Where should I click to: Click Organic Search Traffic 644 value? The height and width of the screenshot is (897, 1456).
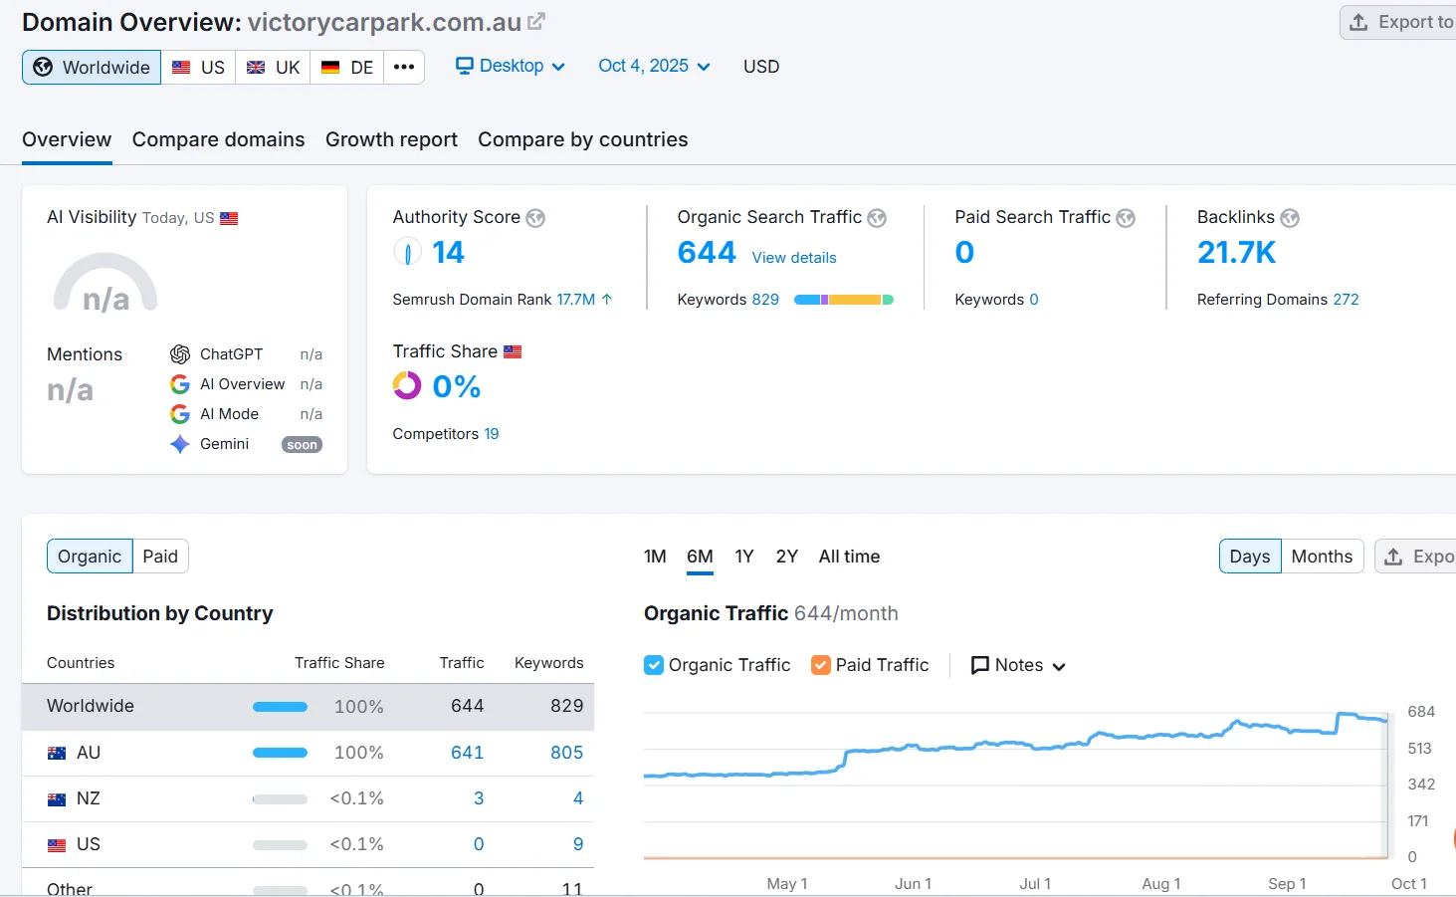(707, 253)
